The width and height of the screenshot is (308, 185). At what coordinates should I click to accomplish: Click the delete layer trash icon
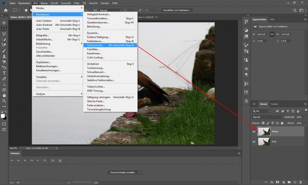[x=300, y=182]
